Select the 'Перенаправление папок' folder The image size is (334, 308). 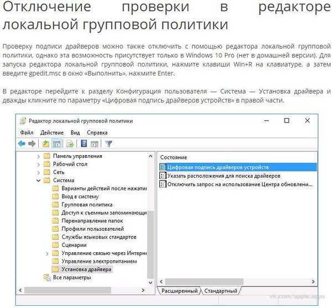(92, 221)
